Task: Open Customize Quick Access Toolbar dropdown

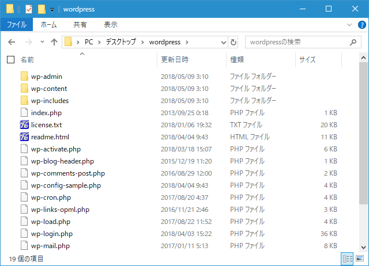Action: click(x=52, y=10)
